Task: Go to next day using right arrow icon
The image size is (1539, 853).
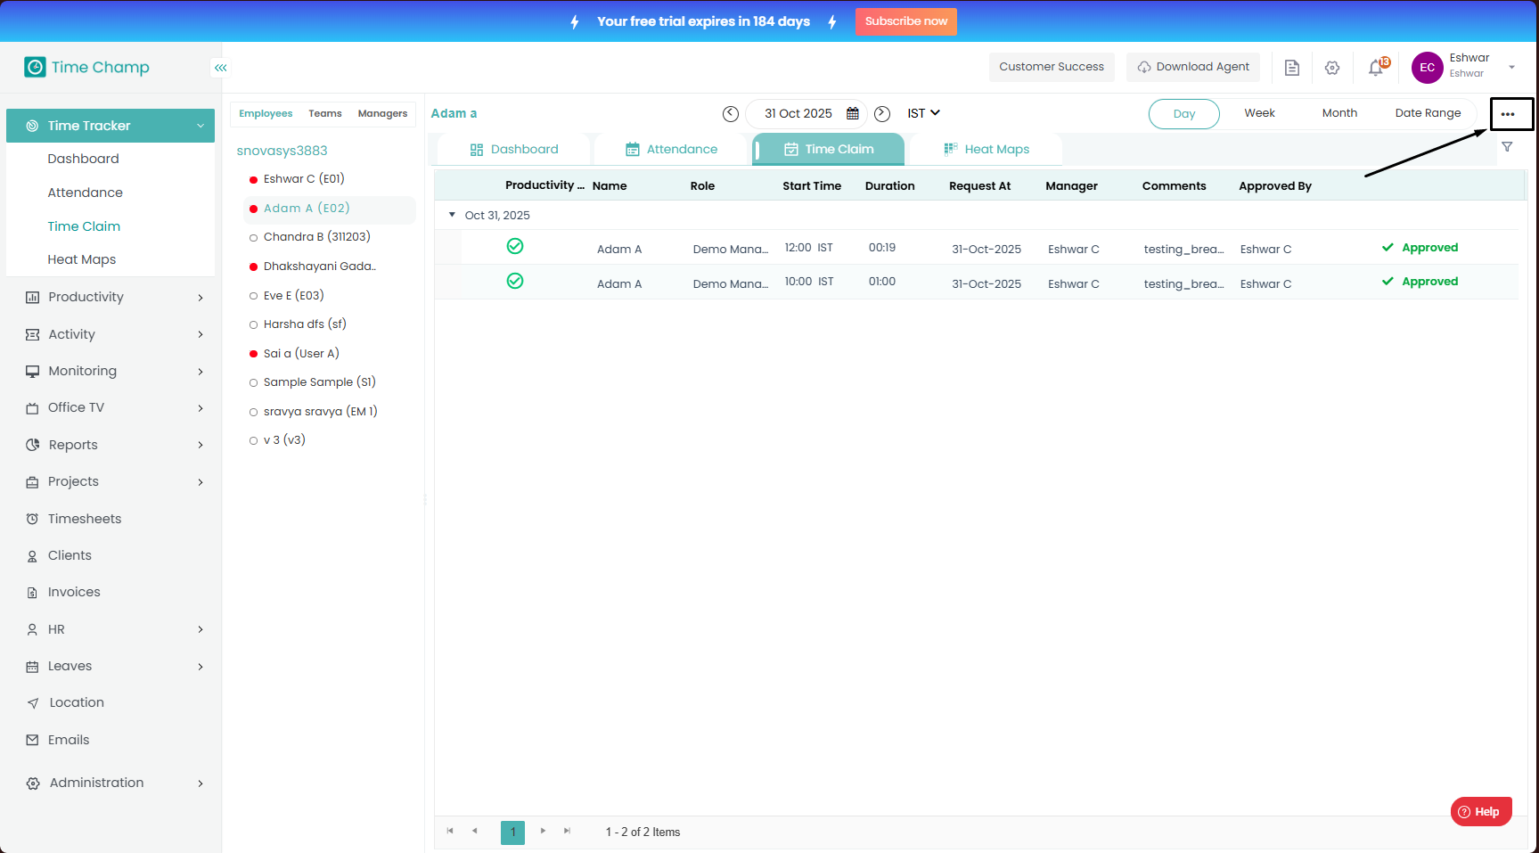Action: pyautogui.click(x=882, y=114)
